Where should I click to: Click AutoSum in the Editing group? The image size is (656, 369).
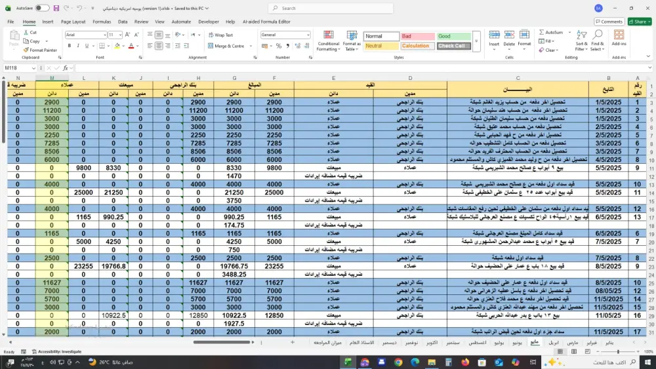click(551, 32)
